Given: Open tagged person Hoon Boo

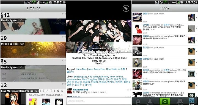Looking at the screenshot, I should 81,69.
